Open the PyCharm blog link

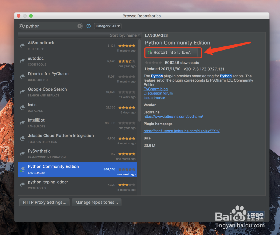click(156, 89)
